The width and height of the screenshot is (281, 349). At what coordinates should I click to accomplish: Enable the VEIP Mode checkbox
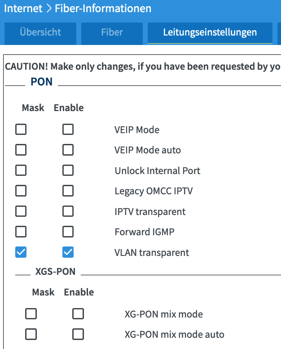(68, 130)
